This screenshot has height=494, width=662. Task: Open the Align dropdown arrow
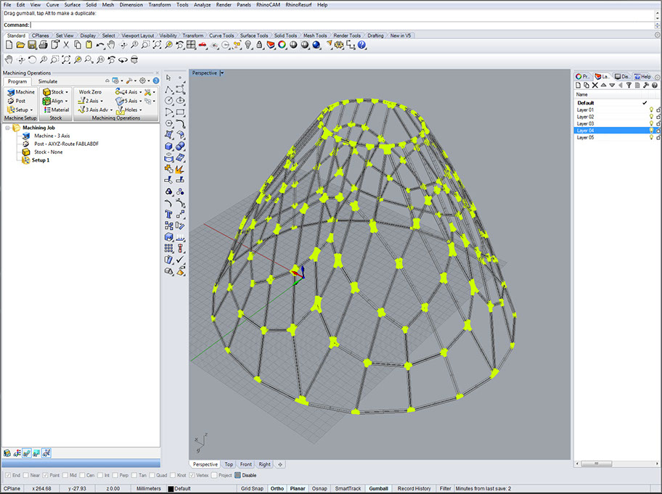(x=66, y=102)
